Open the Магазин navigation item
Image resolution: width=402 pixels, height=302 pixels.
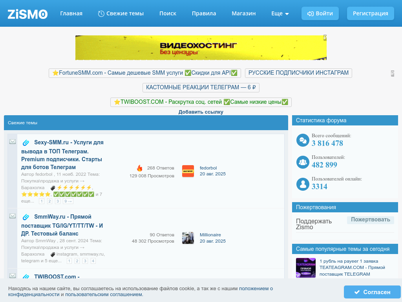pos(243,13)
